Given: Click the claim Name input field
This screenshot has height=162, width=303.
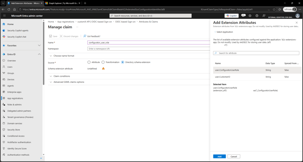Looking at the screenshot, I should tap(149, 43).
